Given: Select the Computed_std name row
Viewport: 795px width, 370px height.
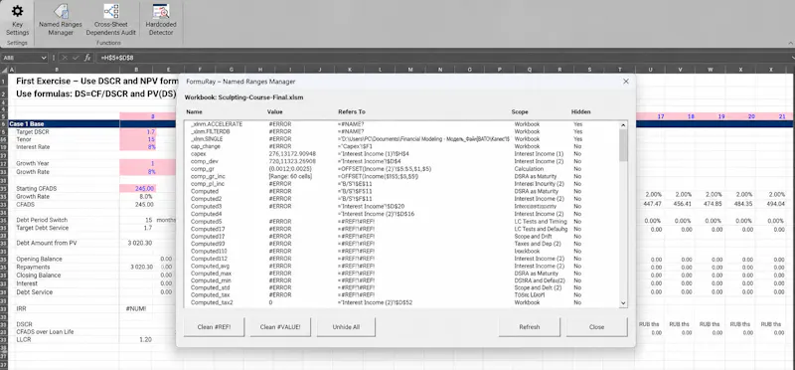Looking at the screenshot, I should tap(401, 287).
